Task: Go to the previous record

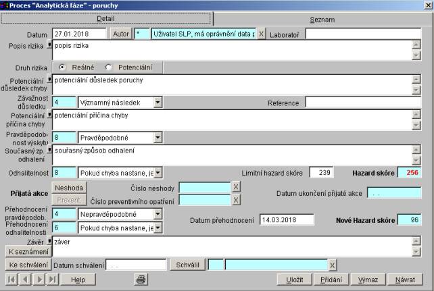Action: pos(24,279)
